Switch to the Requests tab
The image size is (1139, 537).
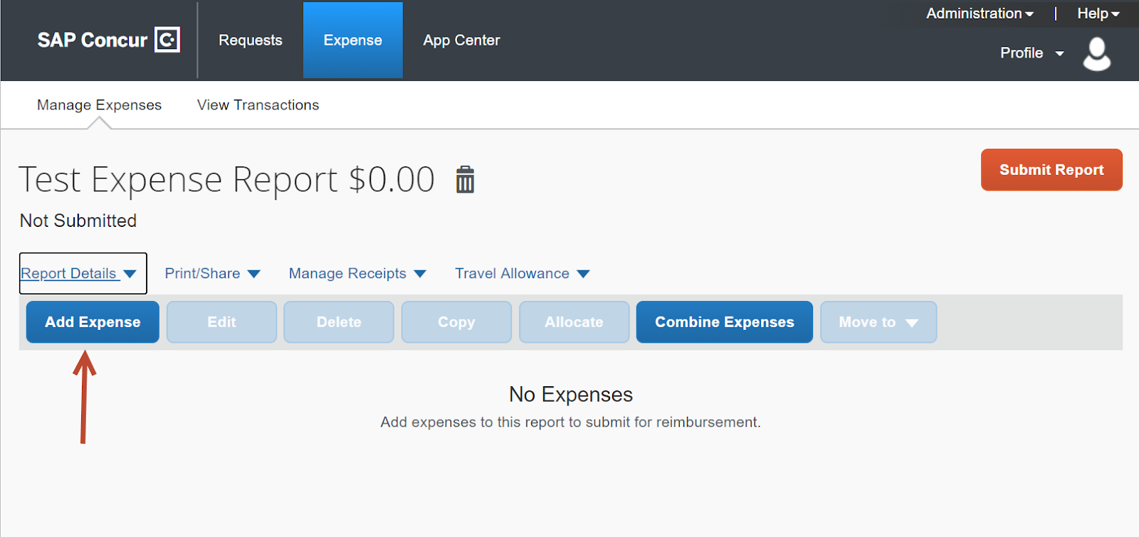250,40
